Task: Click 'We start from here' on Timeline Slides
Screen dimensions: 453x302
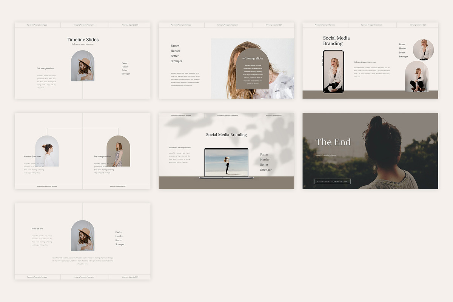Action: point(46,68)
